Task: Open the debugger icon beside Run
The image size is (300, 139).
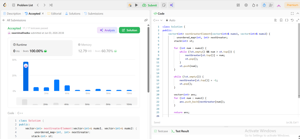Action: coord(130,5)
